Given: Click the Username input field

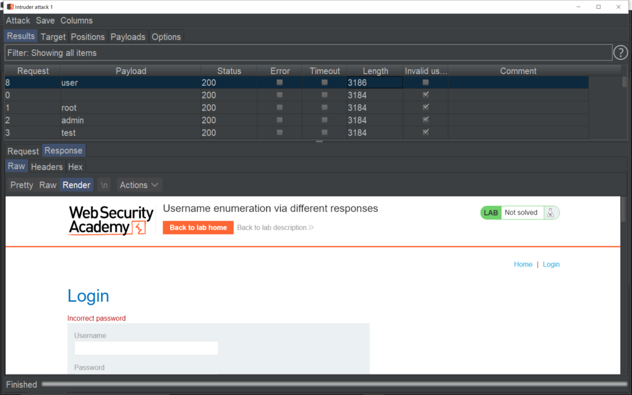Looking at the screenshot, I should coord(146,348).
